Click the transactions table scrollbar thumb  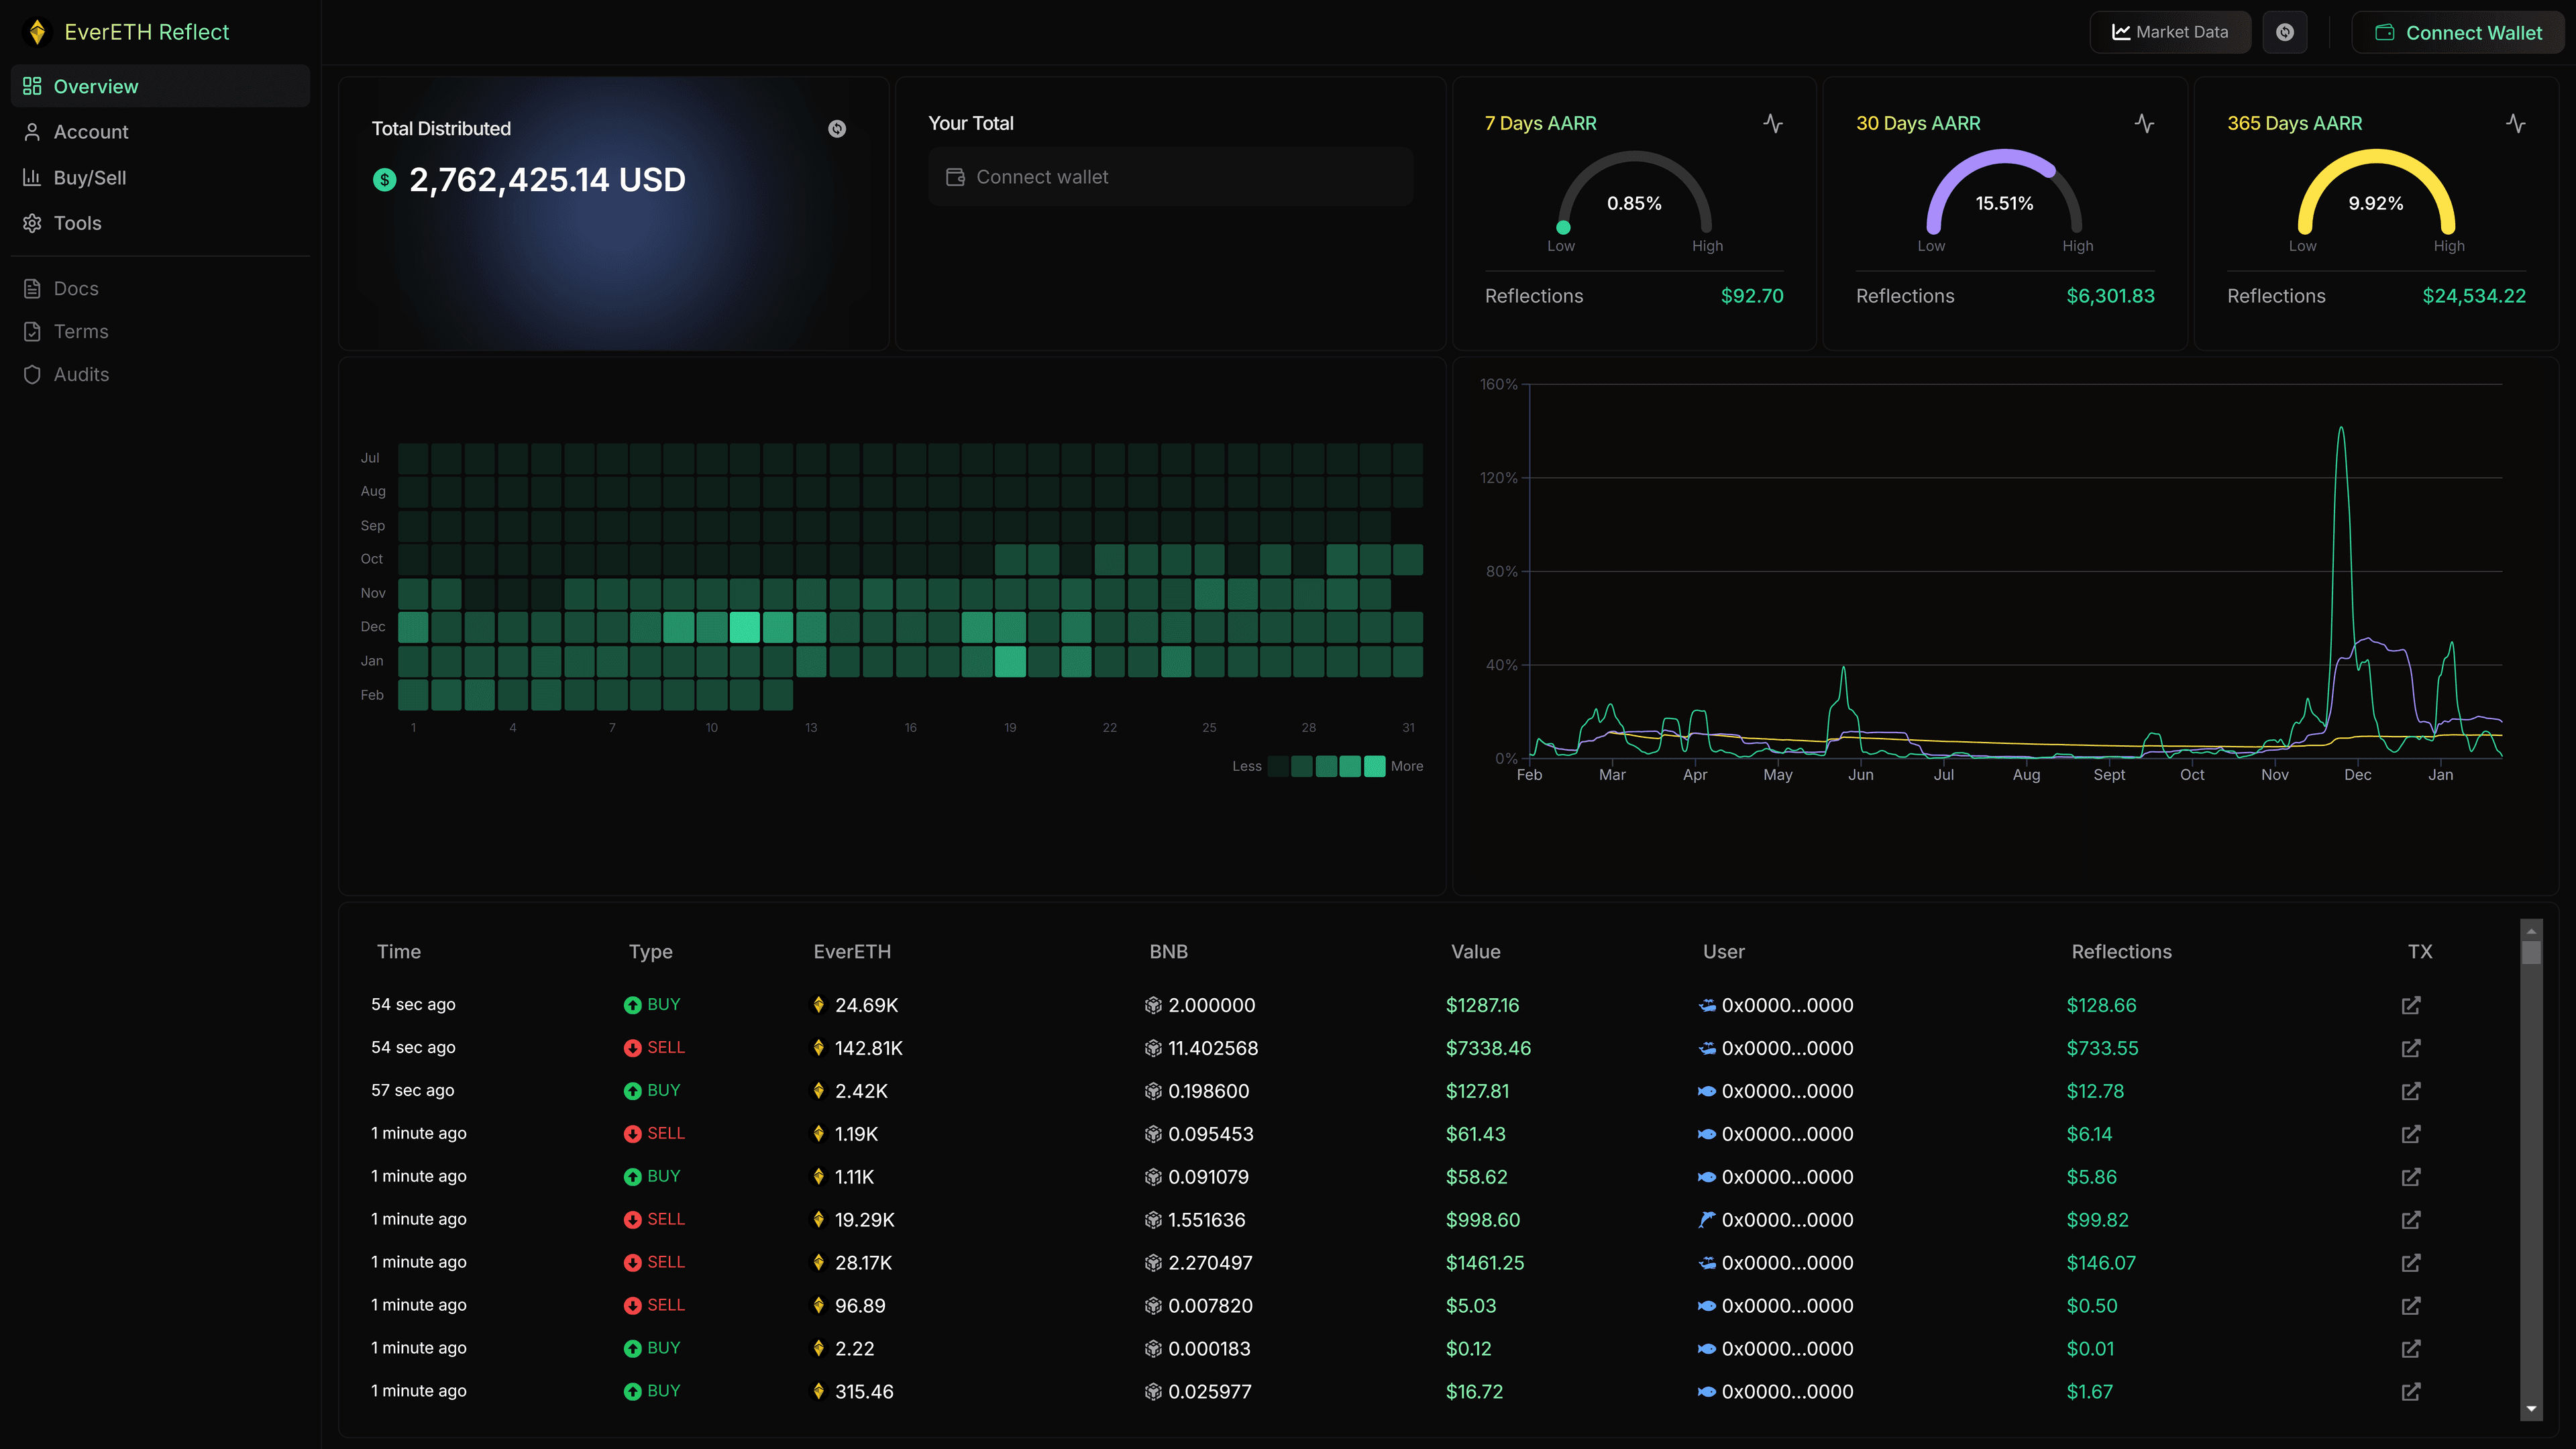click(x=2531, y=953)
